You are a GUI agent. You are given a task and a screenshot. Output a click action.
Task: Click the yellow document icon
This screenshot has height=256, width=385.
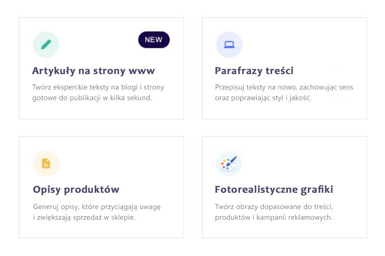46,163
